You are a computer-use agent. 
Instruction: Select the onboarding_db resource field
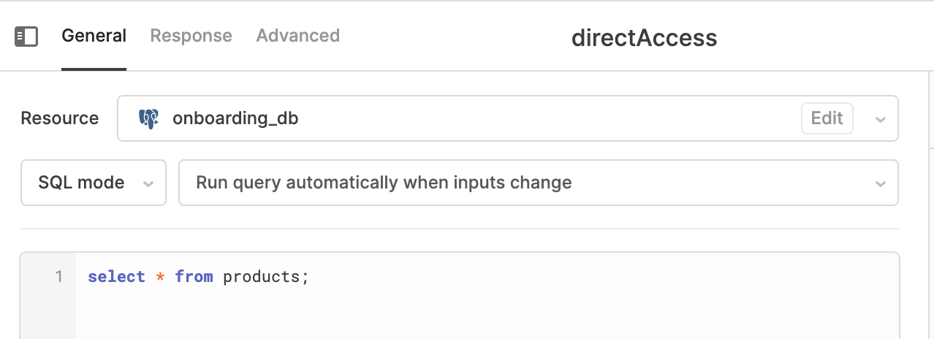[507, 118]
